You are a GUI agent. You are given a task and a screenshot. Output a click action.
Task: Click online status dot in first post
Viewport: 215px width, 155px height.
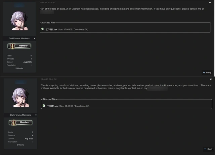coord(35,38)
